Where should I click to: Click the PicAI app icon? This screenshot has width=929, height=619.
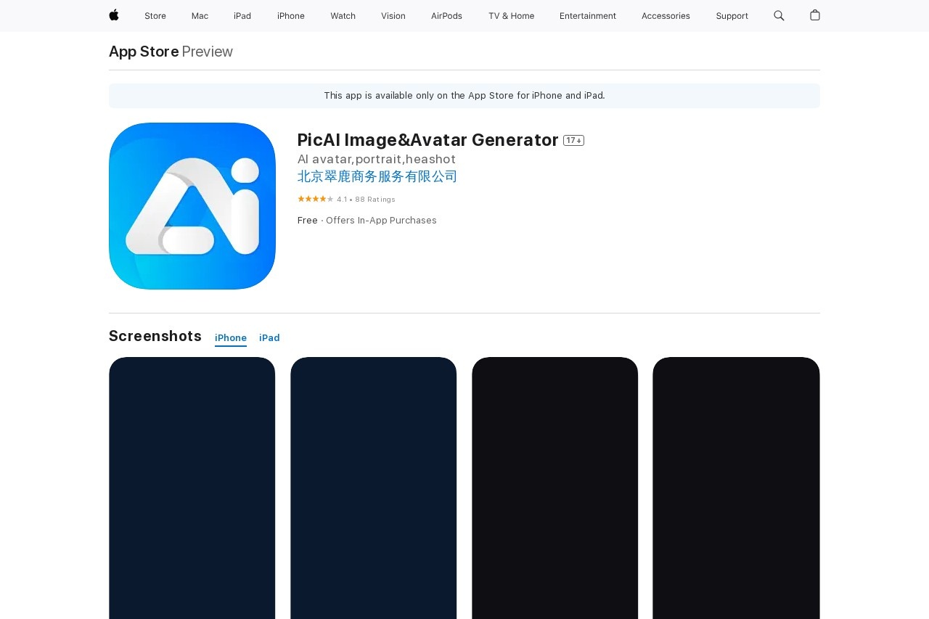point(192,206)
